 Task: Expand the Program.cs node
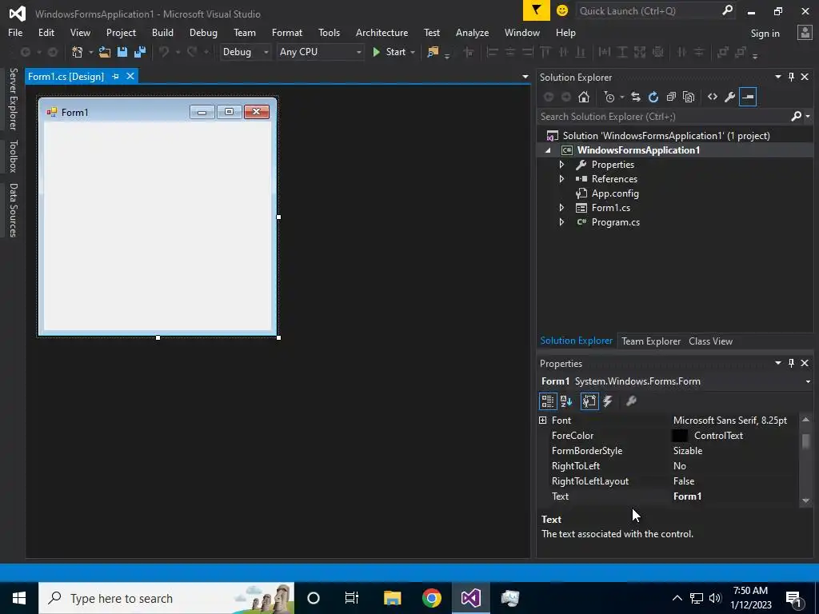(561, 222)
